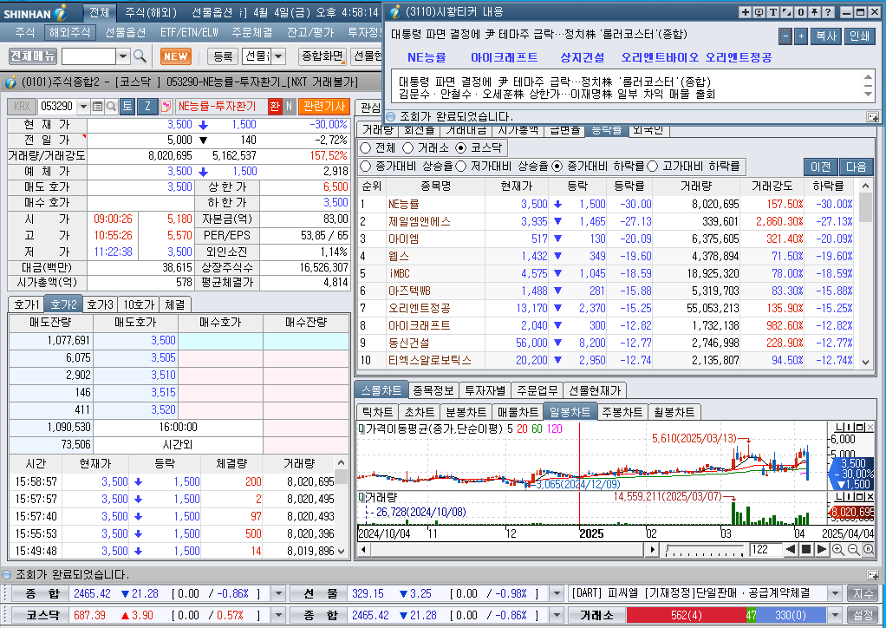Viewport: 886px width, 628px height.
Task: Click the chart's horizontal scrollbar left arrow
Action: (x=363, y=549)
